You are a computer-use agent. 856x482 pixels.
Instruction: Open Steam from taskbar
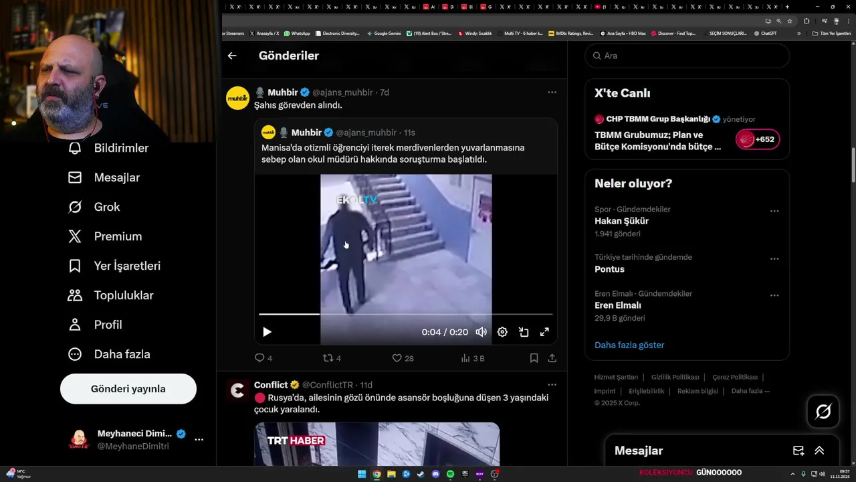[x=421, y=474]
